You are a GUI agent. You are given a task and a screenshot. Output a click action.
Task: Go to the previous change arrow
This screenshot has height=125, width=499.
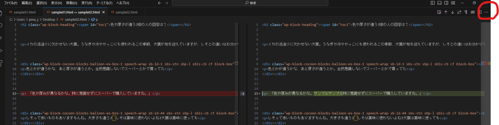click(x=446, y=12)
